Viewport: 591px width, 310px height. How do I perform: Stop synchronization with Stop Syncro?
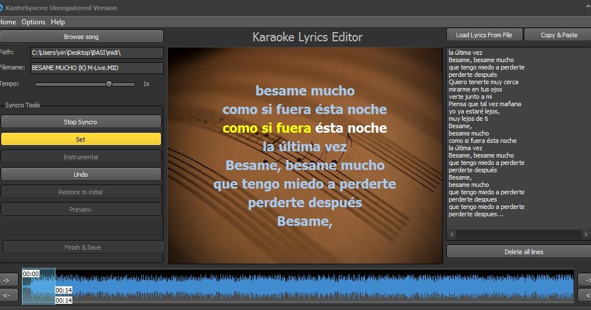point(81,121)
